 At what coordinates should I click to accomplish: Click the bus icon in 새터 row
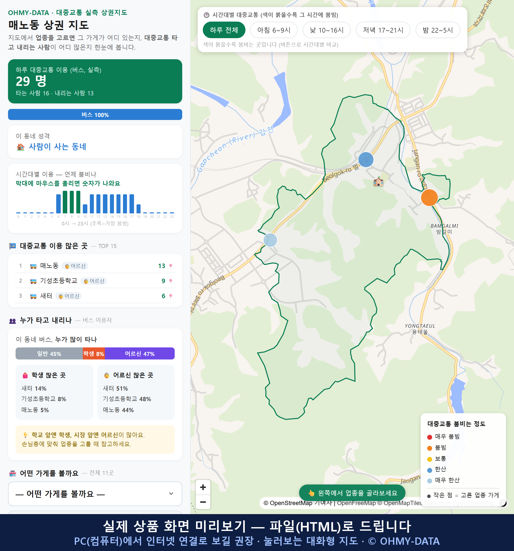(33, 296)
